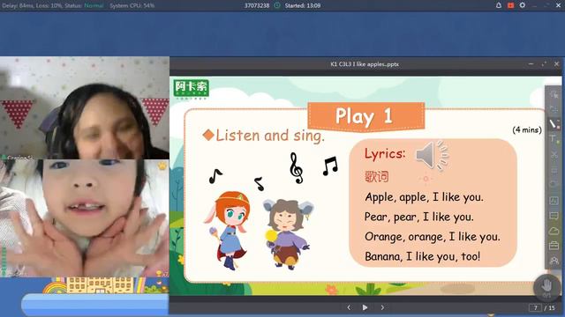The height and width of the screenshot is (317, 565).
Task: Open the participants roster icon
Action: click(554, 261)
